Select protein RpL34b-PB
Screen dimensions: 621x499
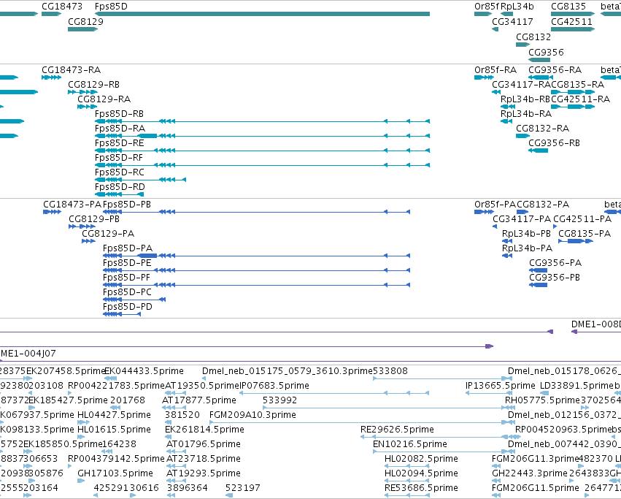pos(526,234)
